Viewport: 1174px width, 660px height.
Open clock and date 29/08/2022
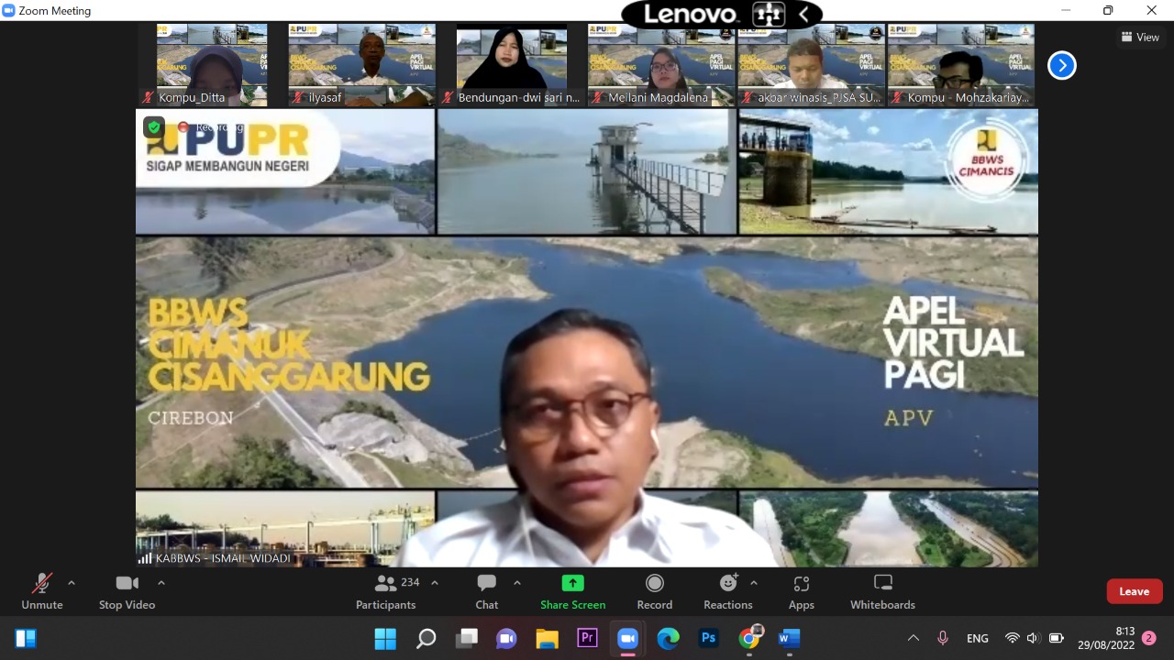point(1106,638)
